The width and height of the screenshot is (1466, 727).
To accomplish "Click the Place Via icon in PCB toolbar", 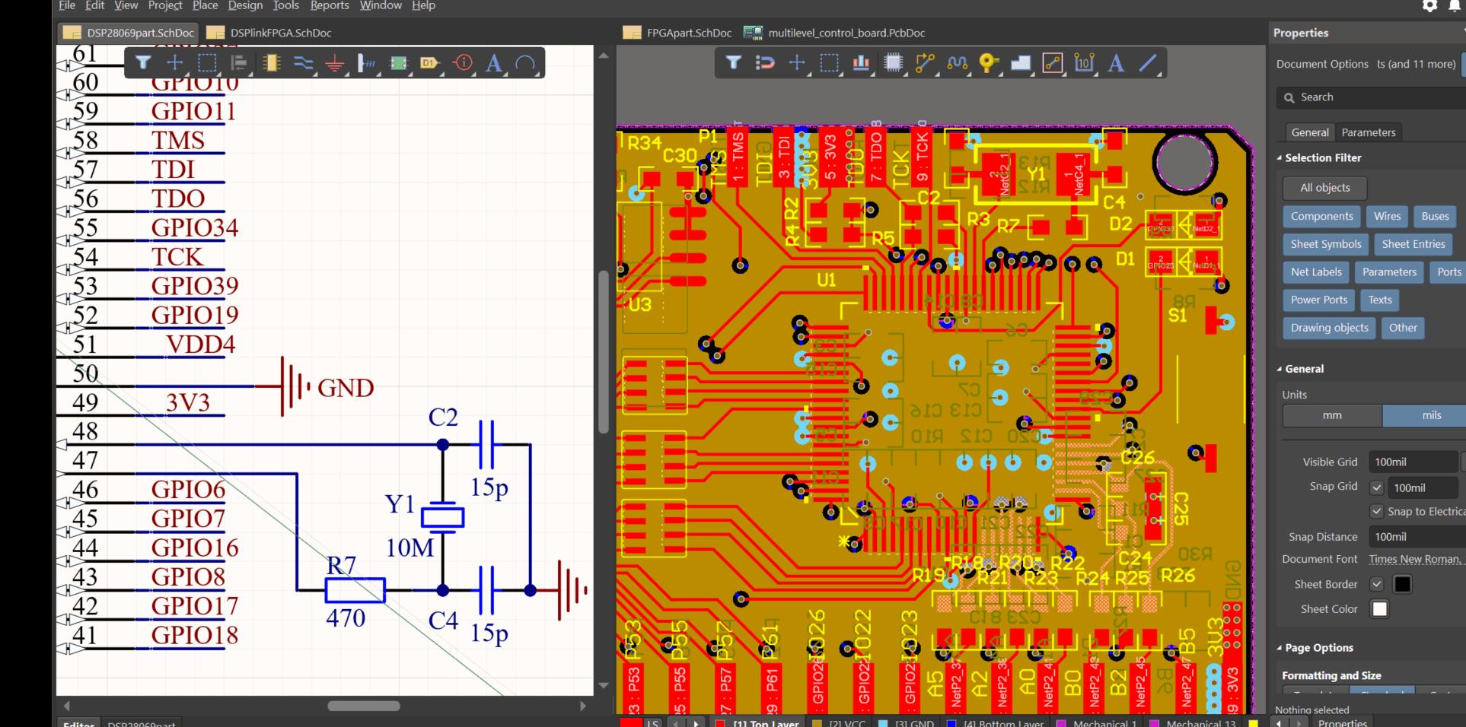I will coord(987,63).
